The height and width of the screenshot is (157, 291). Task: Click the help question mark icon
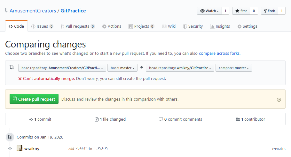pos(279,100)
